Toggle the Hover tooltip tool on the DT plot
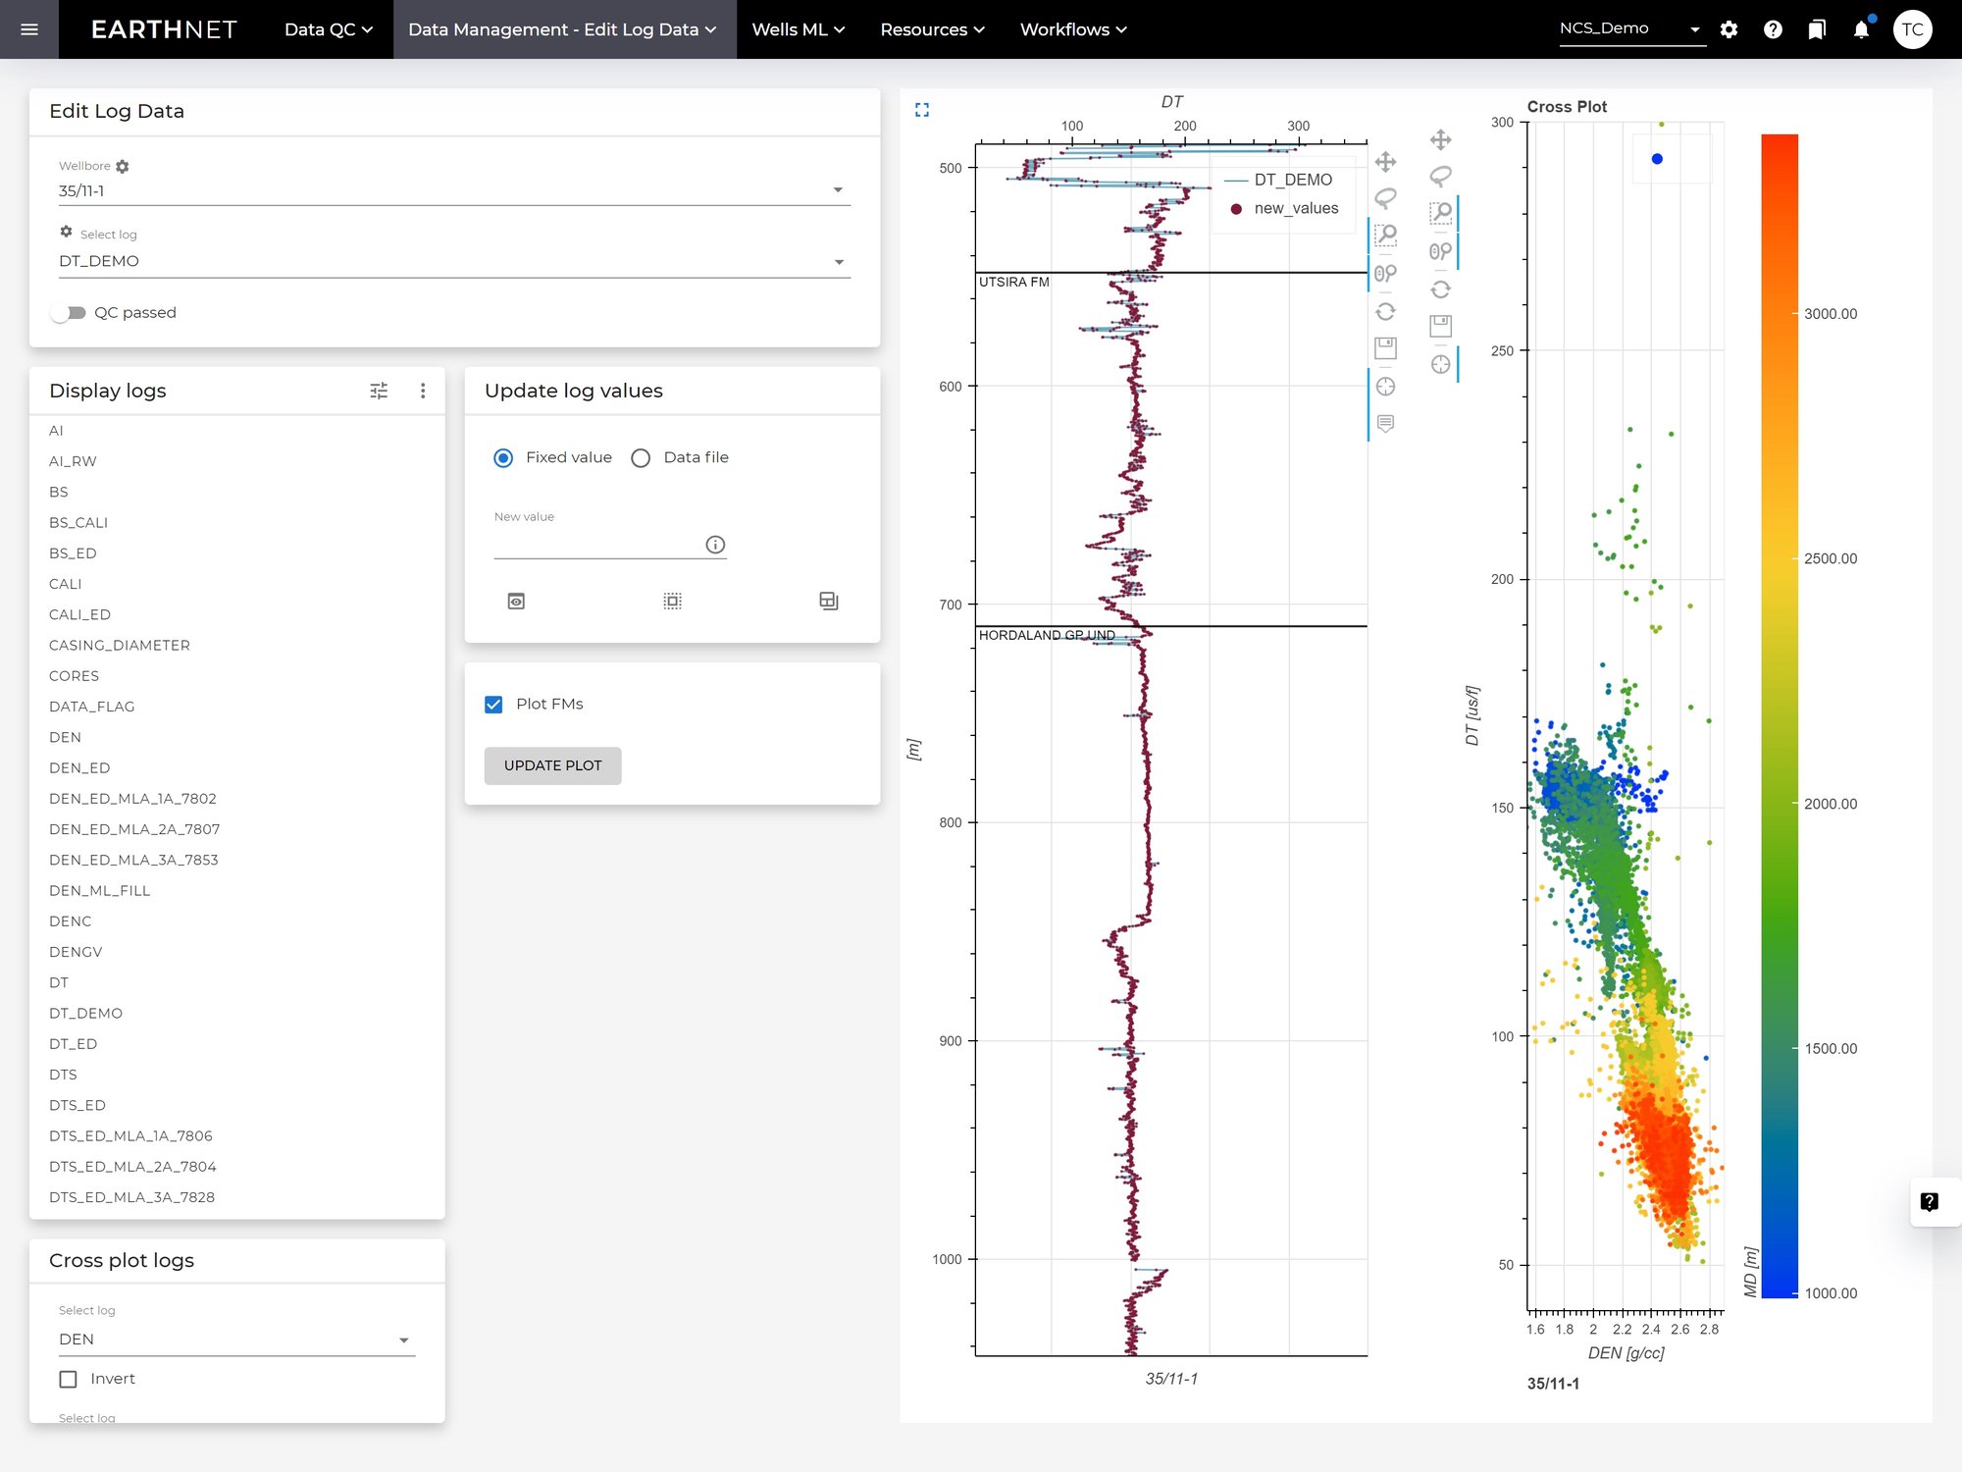This screenshot has width=1962, height=1472. pos(1385,424)
